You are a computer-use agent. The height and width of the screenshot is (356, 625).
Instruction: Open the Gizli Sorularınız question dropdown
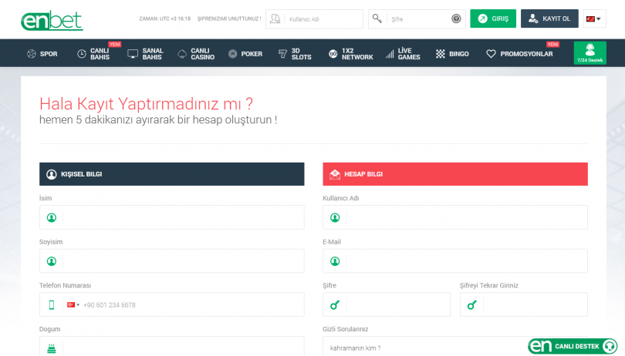point(454,347)
